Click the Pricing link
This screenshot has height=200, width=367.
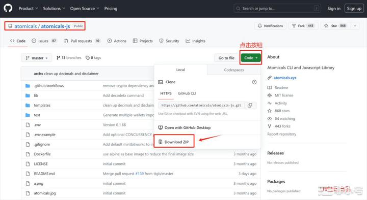point(111,9)
